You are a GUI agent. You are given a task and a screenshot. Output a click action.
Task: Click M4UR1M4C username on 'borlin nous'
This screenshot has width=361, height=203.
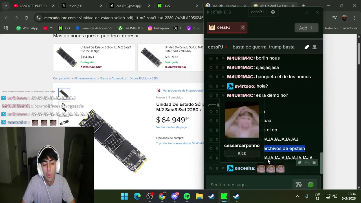[241, 58]
